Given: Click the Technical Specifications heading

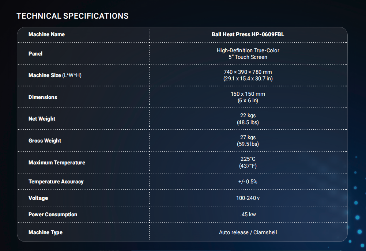Looking at the screenshot, I should pos(72,16).
